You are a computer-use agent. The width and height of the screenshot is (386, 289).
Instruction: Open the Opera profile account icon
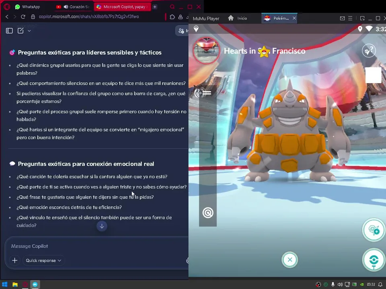click(x=181, y=17)
